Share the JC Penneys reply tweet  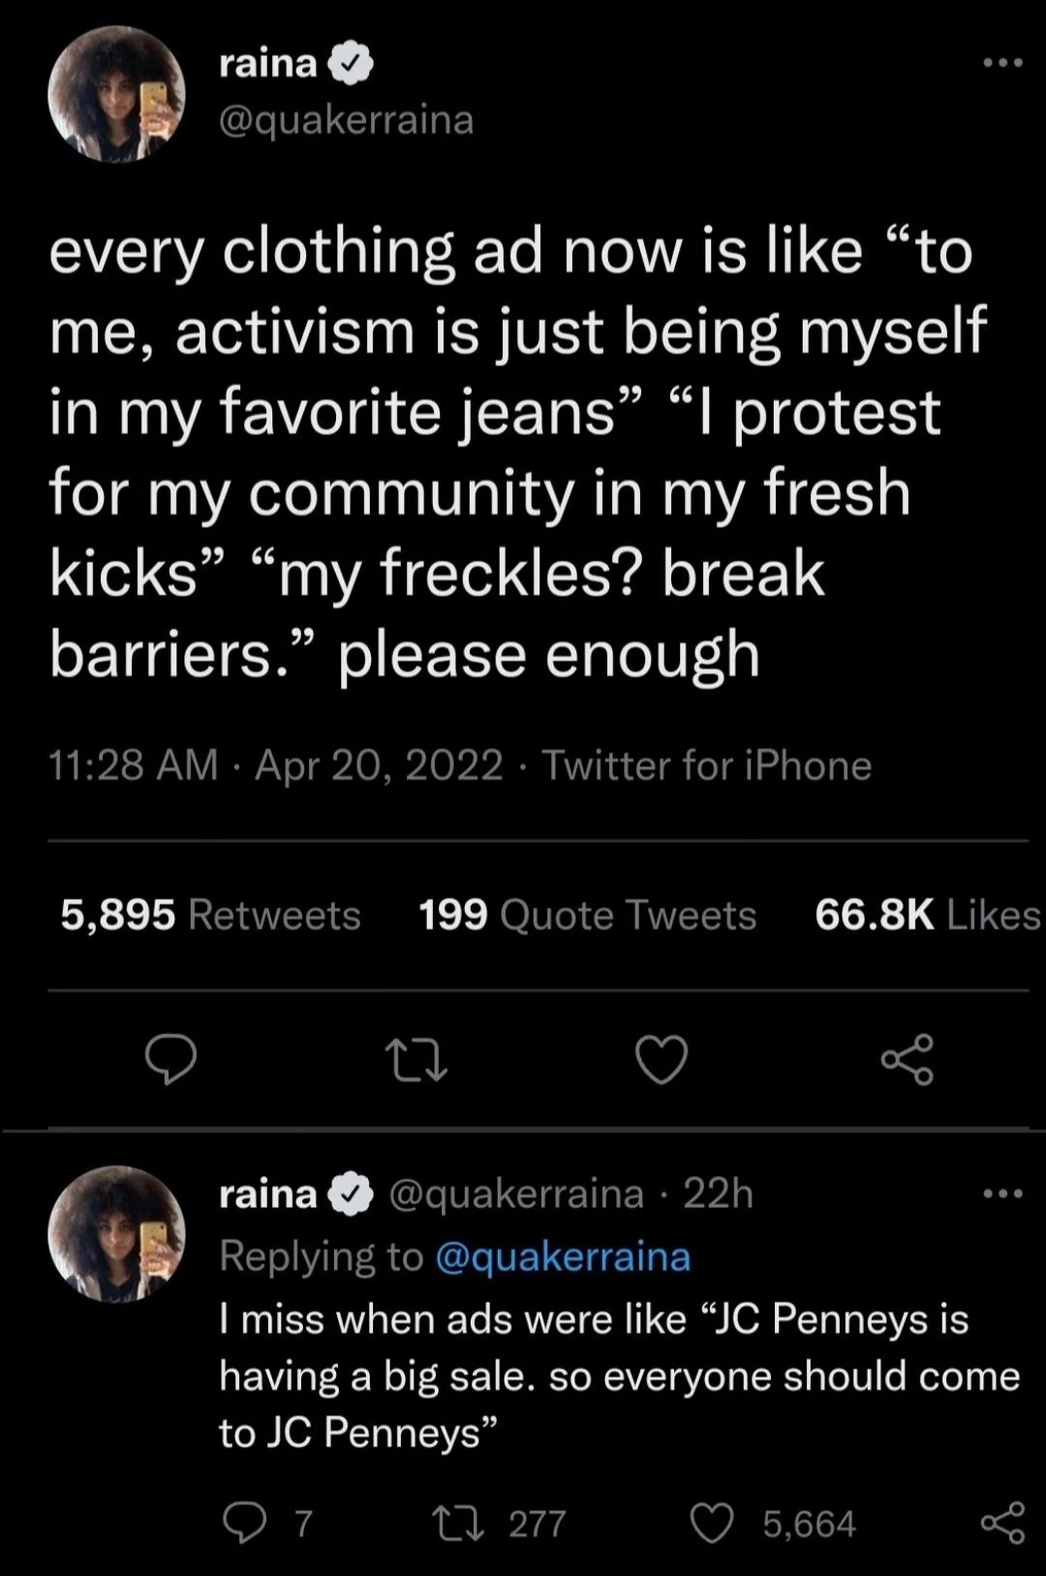point(1002,1524)
